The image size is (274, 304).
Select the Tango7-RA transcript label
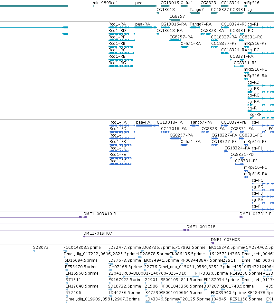coord(201,24)
